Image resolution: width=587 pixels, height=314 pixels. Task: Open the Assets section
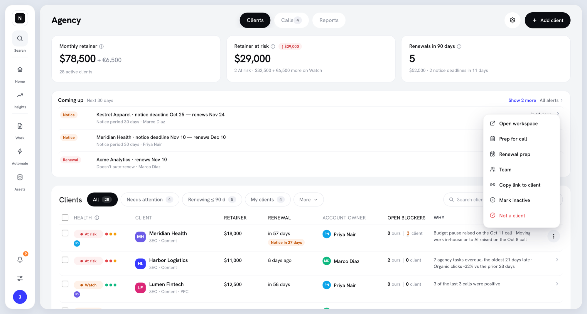click(x=20, y=182)
